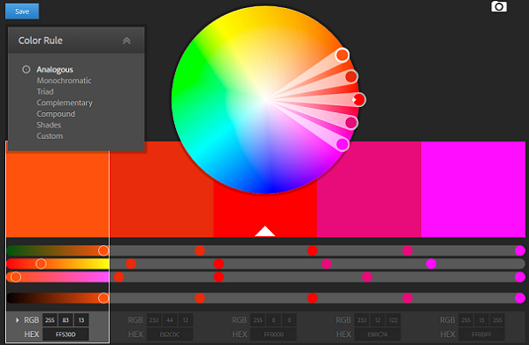Click the HEX label beside FF530D
The image size is (529, 345).
click(32, 334)
